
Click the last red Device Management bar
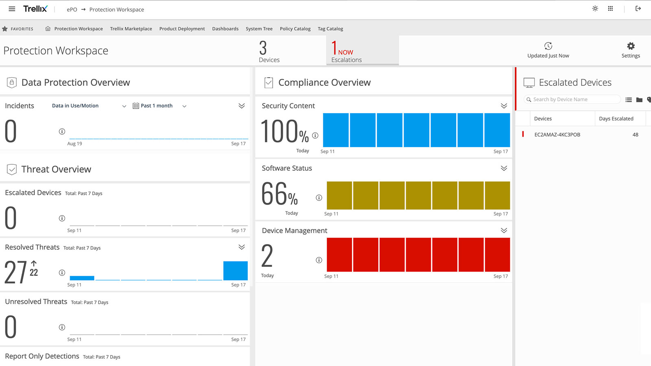tap(497, 255)
